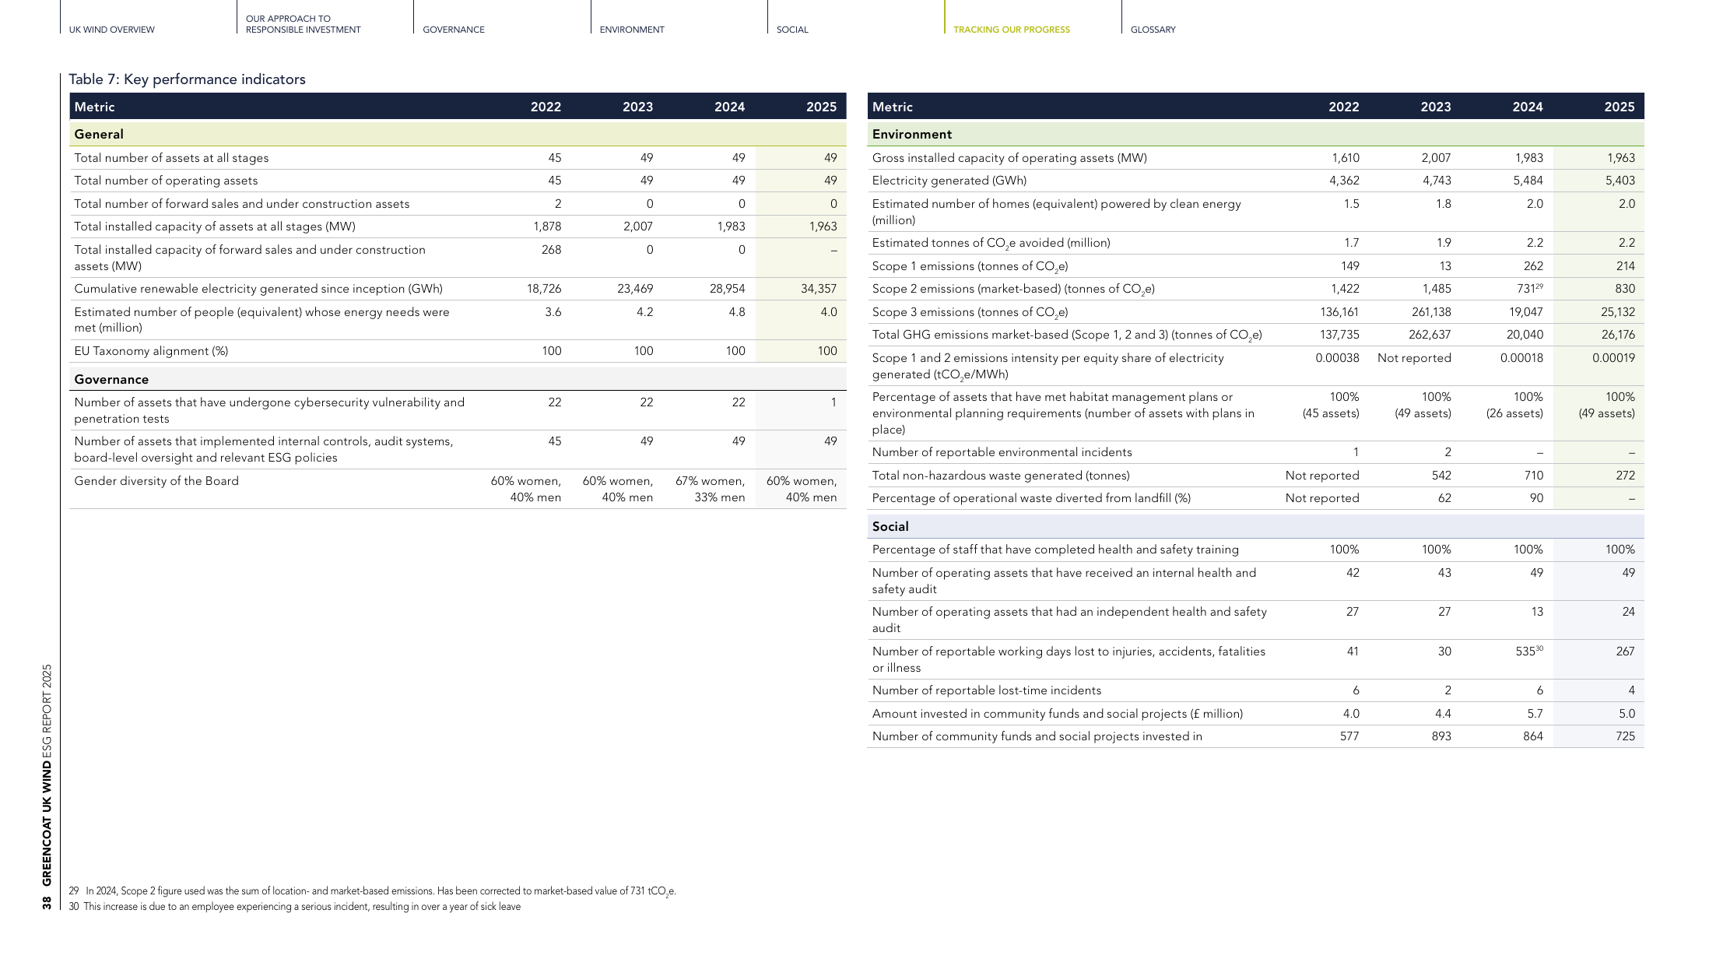Click the 731 Scope 2 emissions value with footnote 29

(1528, 288)
